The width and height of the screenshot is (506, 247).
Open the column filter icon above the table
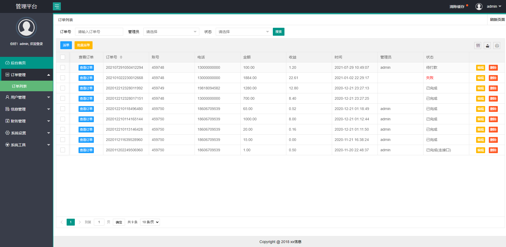click(478, 45)
